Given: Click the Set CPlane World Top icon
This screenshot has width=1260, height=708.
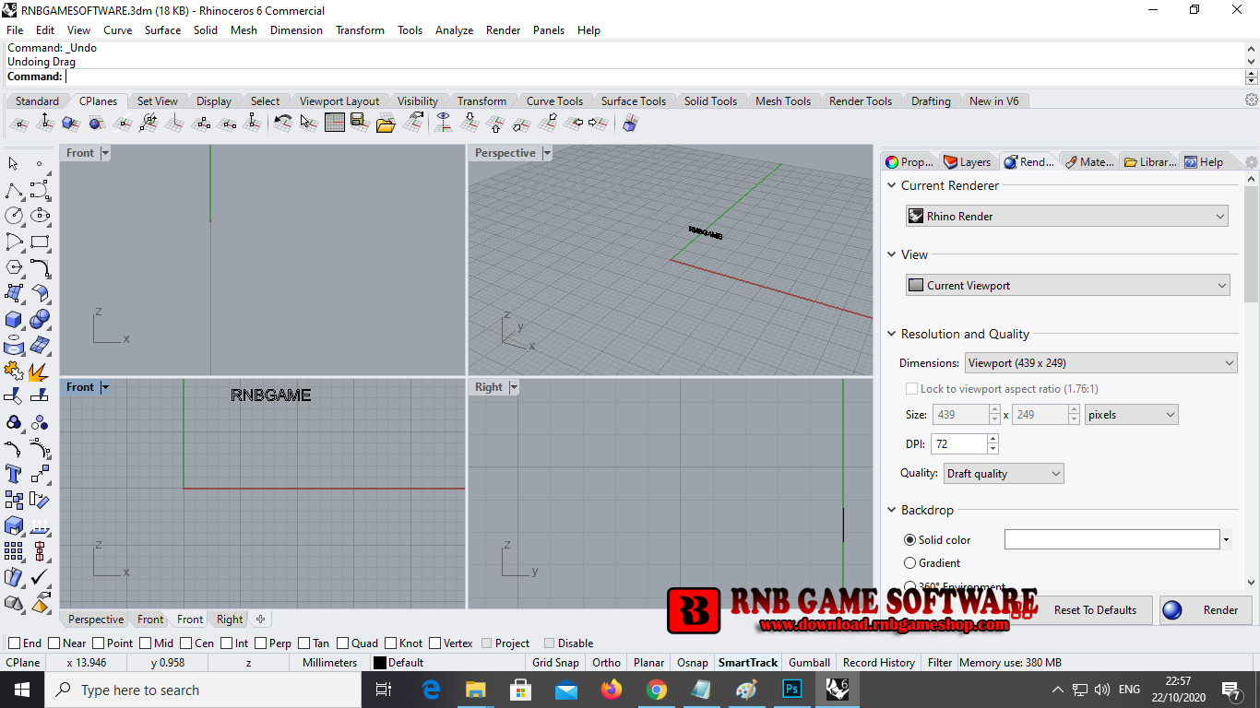Looking at the screenshot, I should (x=470, y=122).
